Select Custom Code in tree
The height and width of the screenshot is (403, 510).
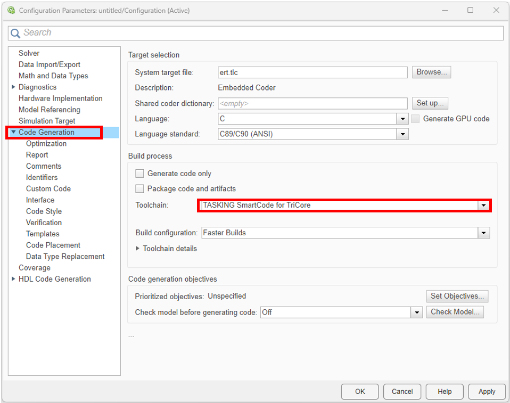click(48, 188)
